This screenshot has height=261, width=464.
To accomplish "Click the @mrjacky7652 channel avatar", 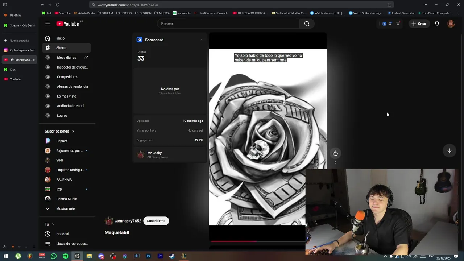I will [109, 221].
